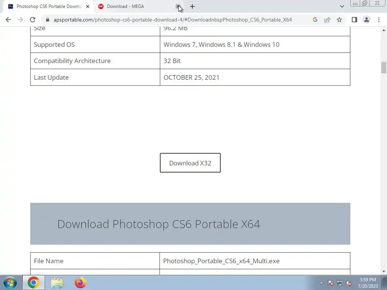Select the 'Compatibility Architecture' cell
This screenshot has width=387, height=290.
[x=95, y=61]
